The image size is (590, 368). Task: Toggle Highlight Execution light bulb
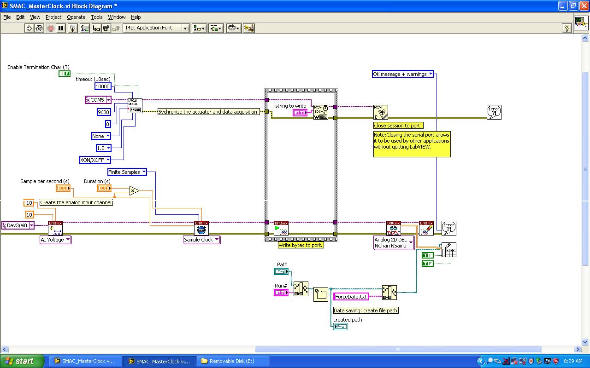(73, 28)
